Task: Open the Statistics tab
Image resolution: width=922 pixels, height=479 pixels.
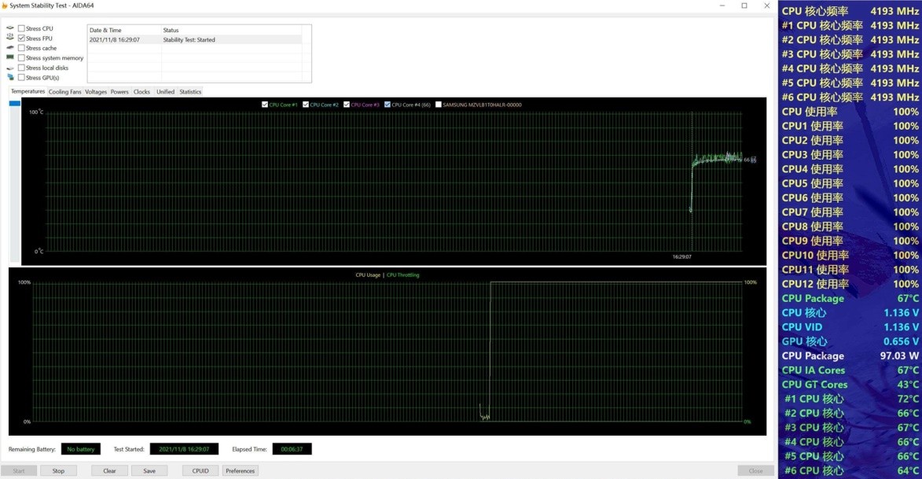Action: point(190,92)
